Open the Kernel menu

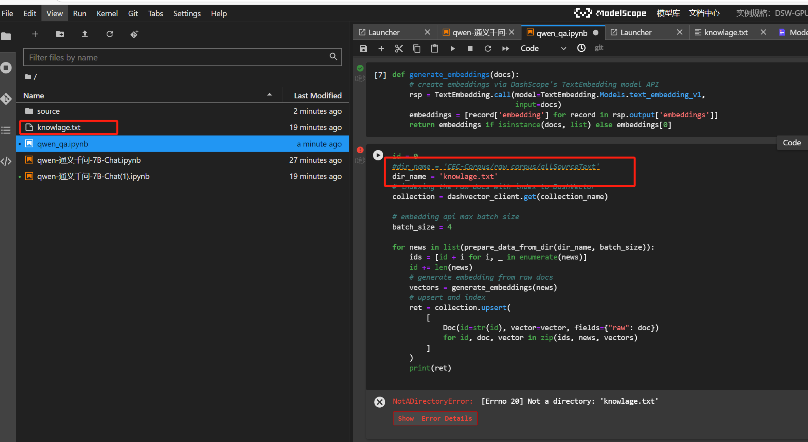(107, 13)
